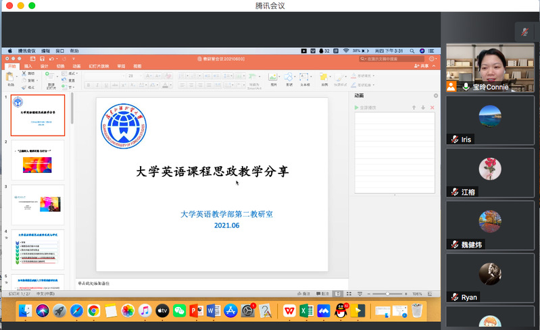Screen dimensions: 540x330
Task: Open WPS Office from the Dock
Action: click(x=289, y=310)
